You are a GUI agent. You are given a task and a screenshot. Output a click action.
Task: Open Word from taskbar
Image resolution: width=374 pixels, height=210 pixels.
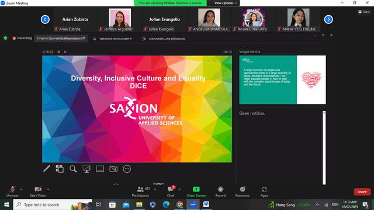[x=206, y=205]
